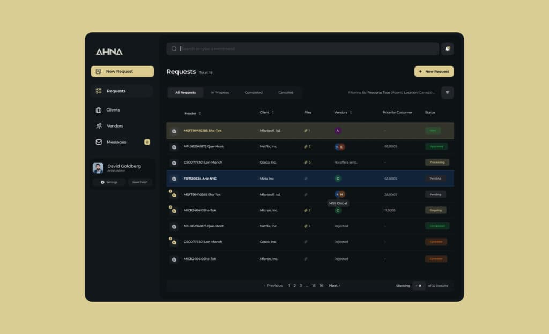The height and width of the screenshot is (334, 549).
Task: Switch to the Canceled tab
Action: [x=286, y=92]
